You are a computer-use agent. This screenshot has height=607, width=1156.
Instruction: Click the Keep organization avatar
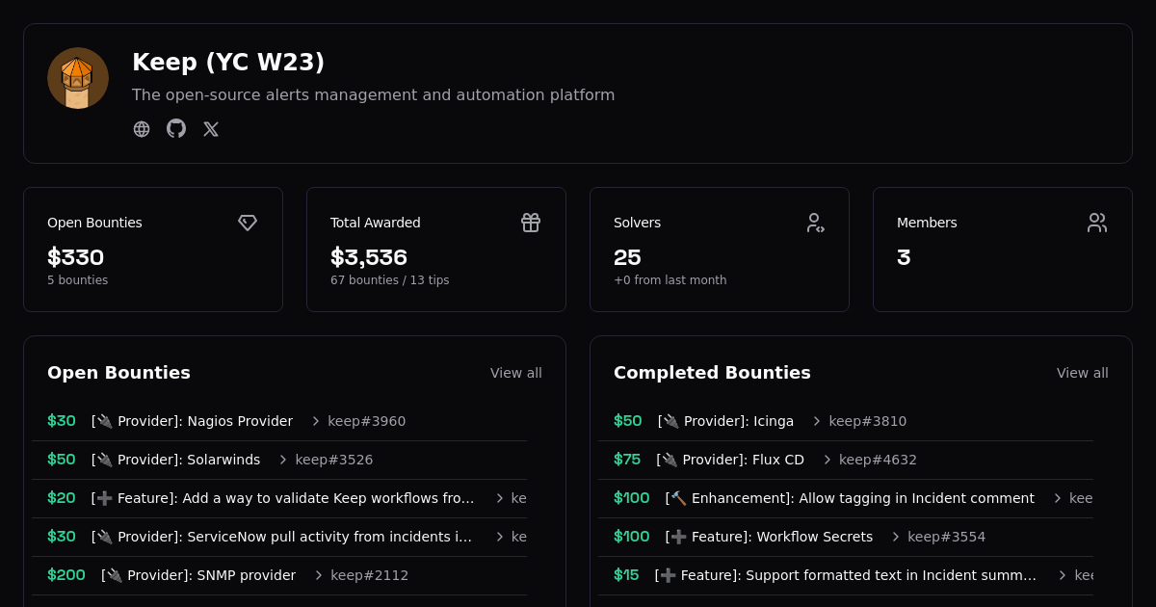pyautogui.click(x=78, y=78)
